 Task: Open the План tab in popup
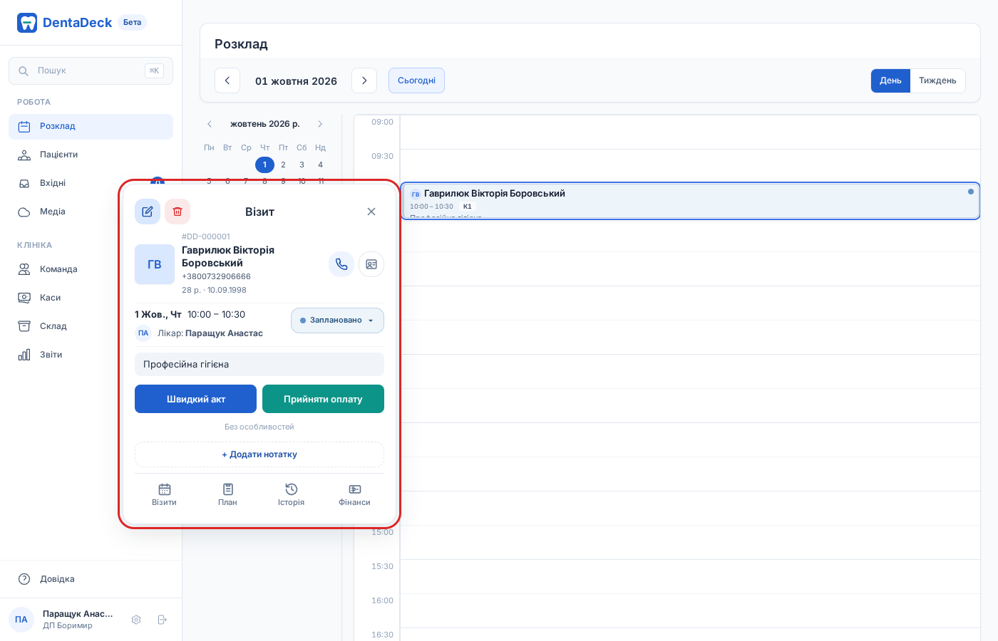(227, 494)
